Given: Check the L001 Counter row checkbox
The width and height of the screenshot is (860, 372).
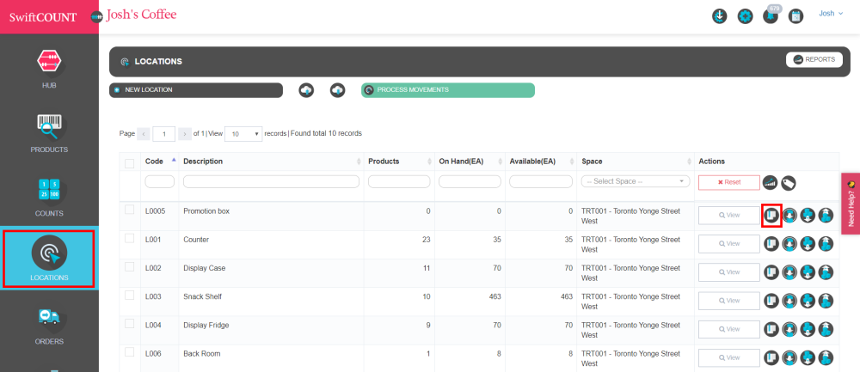Looking at the screenshot, I should click(130, 238).
